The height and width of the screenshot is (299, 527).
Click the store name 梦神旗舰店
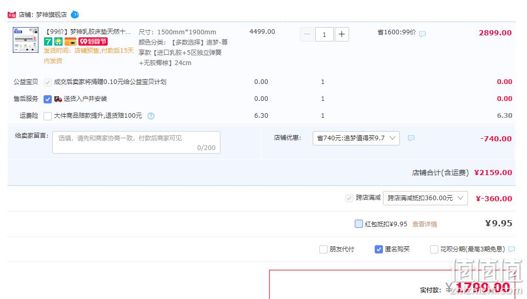pos(51,15)
